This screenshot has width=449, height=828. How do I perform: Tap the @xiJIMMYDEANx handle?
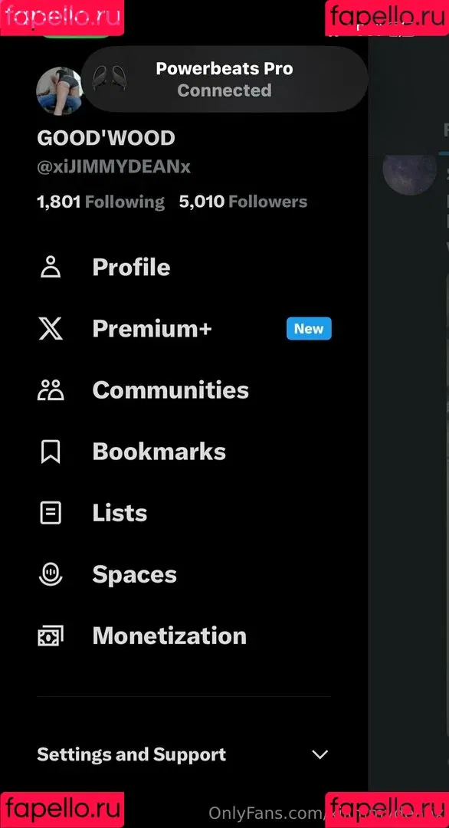click(113, 167)
